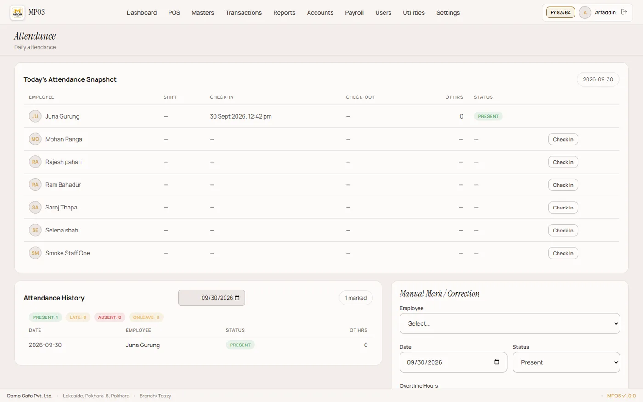The height and width of the screenshot is (402, 643).
Task: Check in Saroj Thapa
Action: [x=563, y=208]
